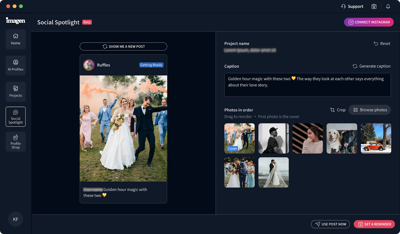Navigate to Projects page

15,92
